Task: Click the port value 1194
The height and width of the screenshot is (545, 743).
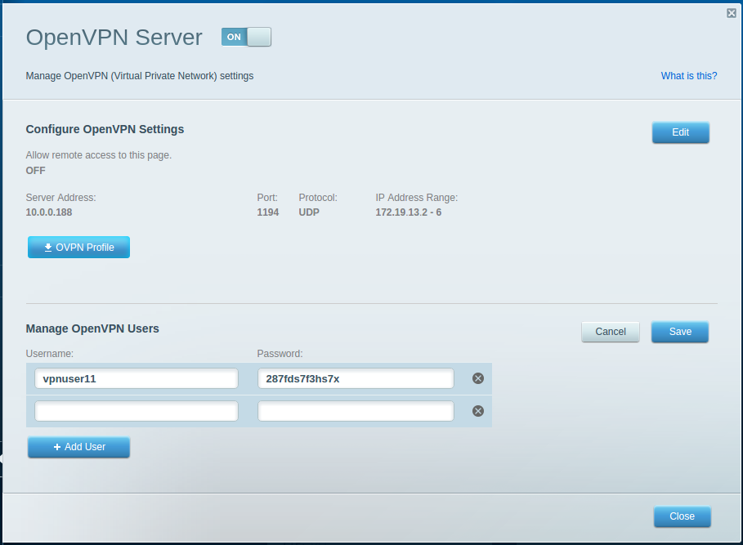Action: pyautogui.click(x=268, y=212)
